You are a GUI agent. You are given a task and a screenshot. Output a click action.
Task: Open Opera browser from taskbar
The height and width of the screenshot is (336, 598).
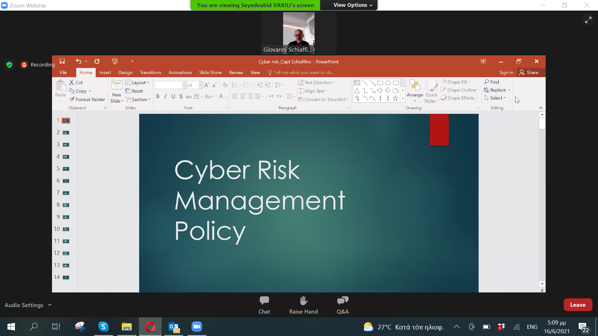click(150, 327)
